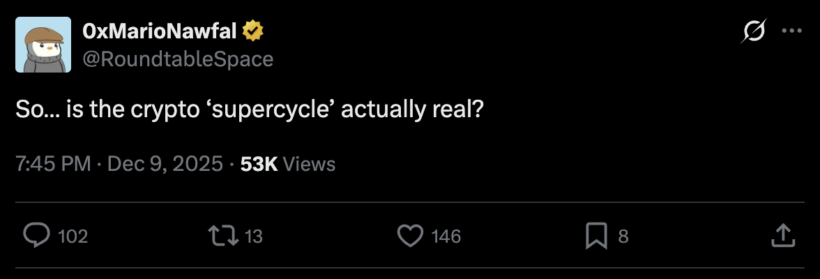This screenshot has width=820, height=279.
Task: Click the reply speech bubble icon
Action: point(34,236)
